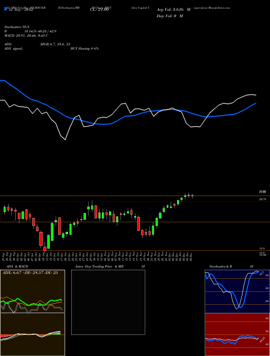Screen dimensions: 270x356
Task: Click the 'Avg Vol: 3.616 M' value
Action: (173, 10)
